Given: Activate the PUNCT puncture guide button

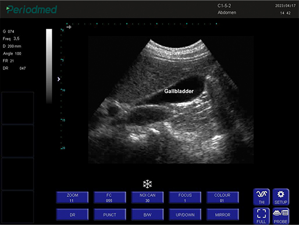Looking at the screenshot, I should click(x=110, y=215).
